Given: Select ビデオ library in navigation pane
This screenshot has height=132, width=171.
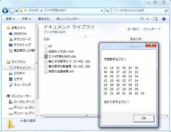Looking at the screenshot, I should 16,79.
